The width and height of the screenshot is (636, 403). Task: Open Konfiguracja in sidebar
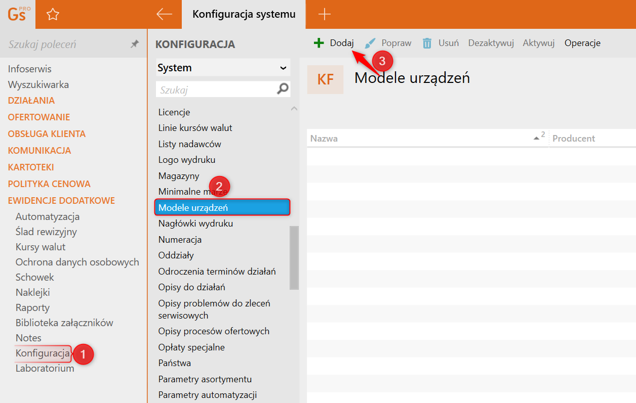click(43, 353)
